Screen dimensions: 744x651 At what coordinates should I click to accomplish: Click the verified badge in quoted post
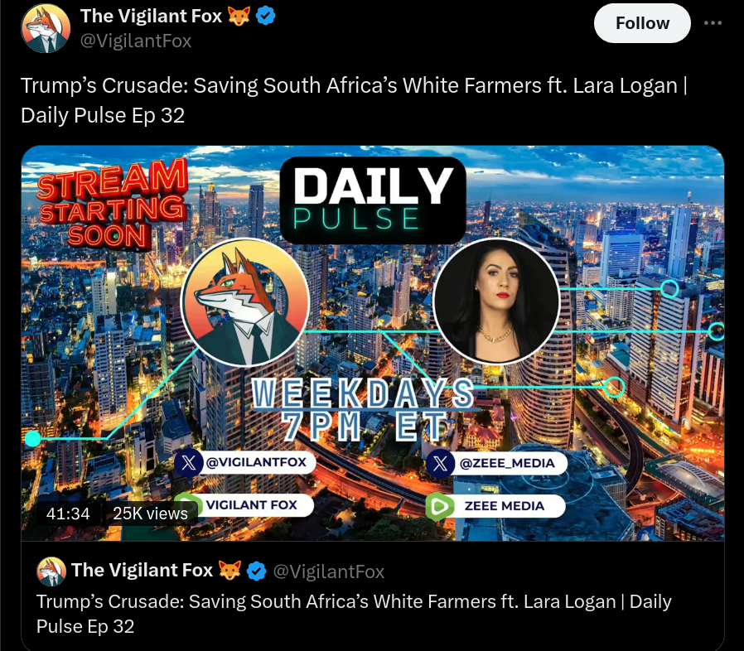click(257, 571)
